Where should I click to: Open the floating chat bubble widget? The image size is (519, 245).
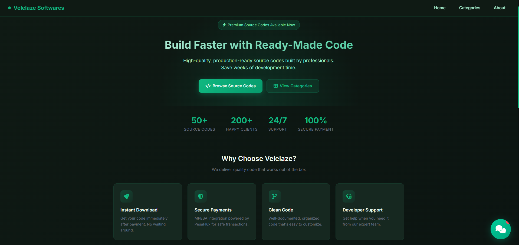(500, 229)
